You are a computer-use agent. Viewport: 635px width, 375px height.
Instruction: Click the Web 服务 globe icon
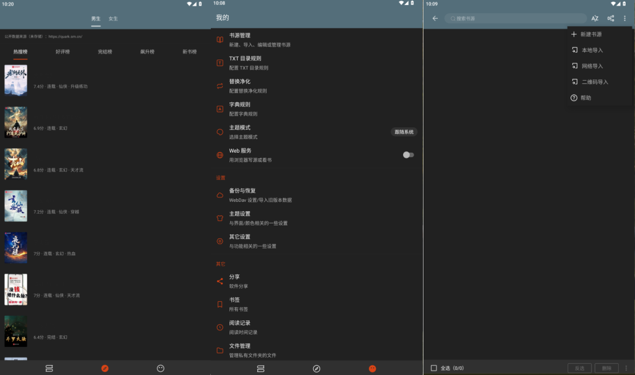click(x=220, y=153)
